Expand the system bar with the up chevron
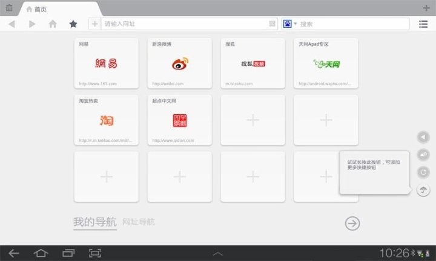Image resolution: width=436 pixels, height=261 pixels. point(218,254)
